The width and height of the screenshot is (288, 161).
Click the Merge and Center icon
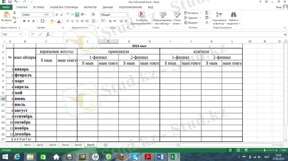tap(94, 21)
